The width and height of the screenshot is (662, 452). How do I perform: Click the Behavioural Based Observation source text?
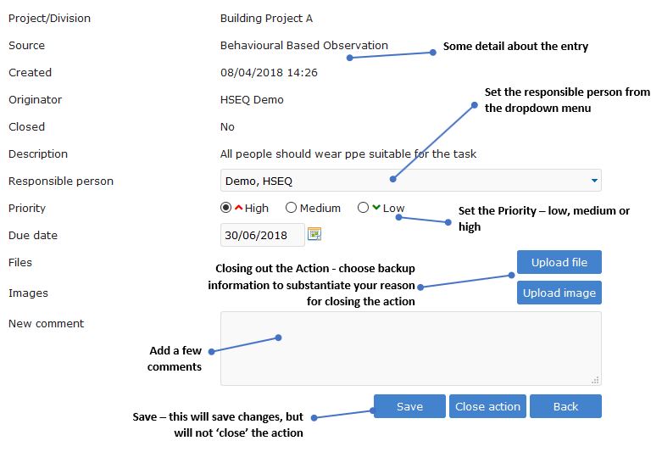click(303, 46)
